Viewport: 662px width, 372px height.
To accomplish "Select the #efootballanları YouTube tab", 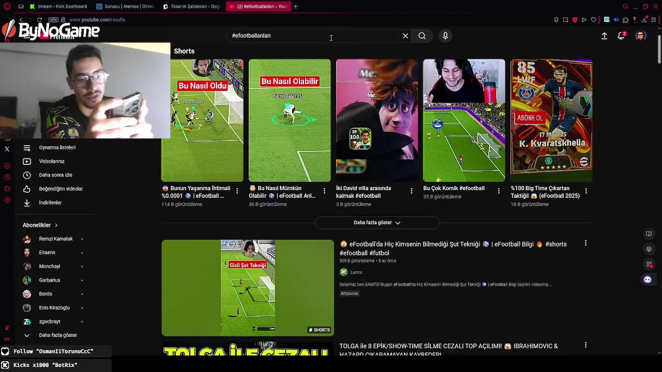I will (258, 6).
